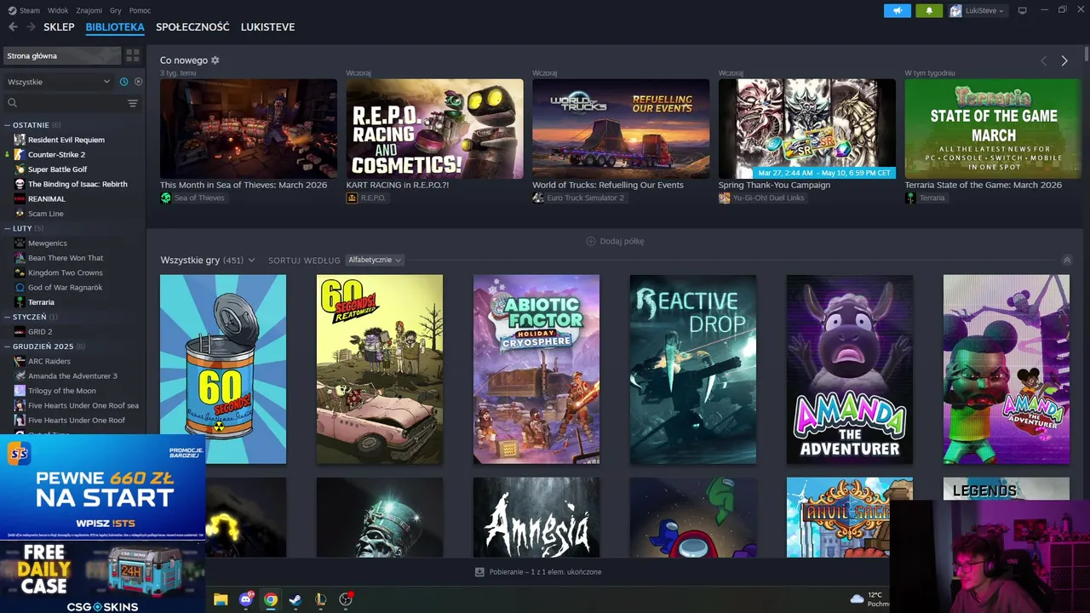Open What's New settings gear
Viewport: 1090px width, 613px height.
215,60
